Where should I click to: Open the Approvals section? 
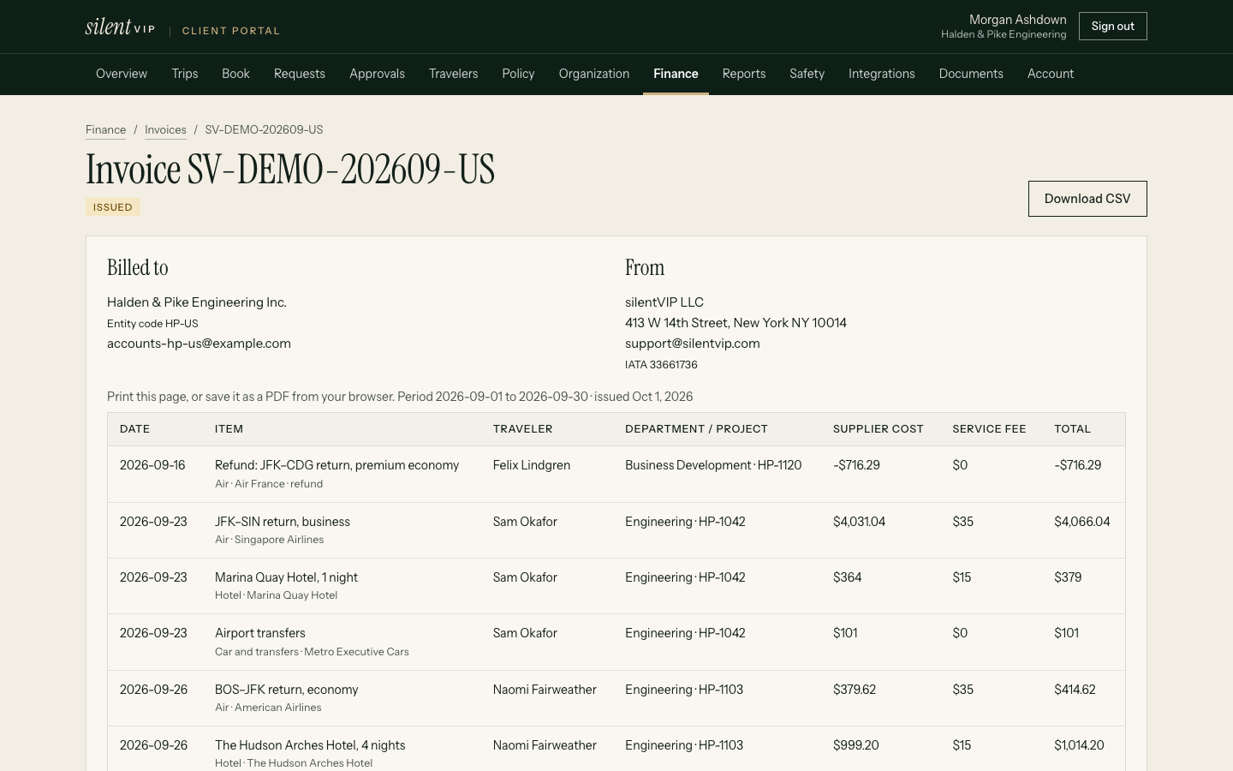click(x=377, y=74)
